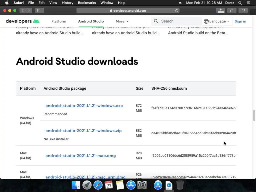
Task: Reload the page in address bar
Action: (x=176, y=10)
